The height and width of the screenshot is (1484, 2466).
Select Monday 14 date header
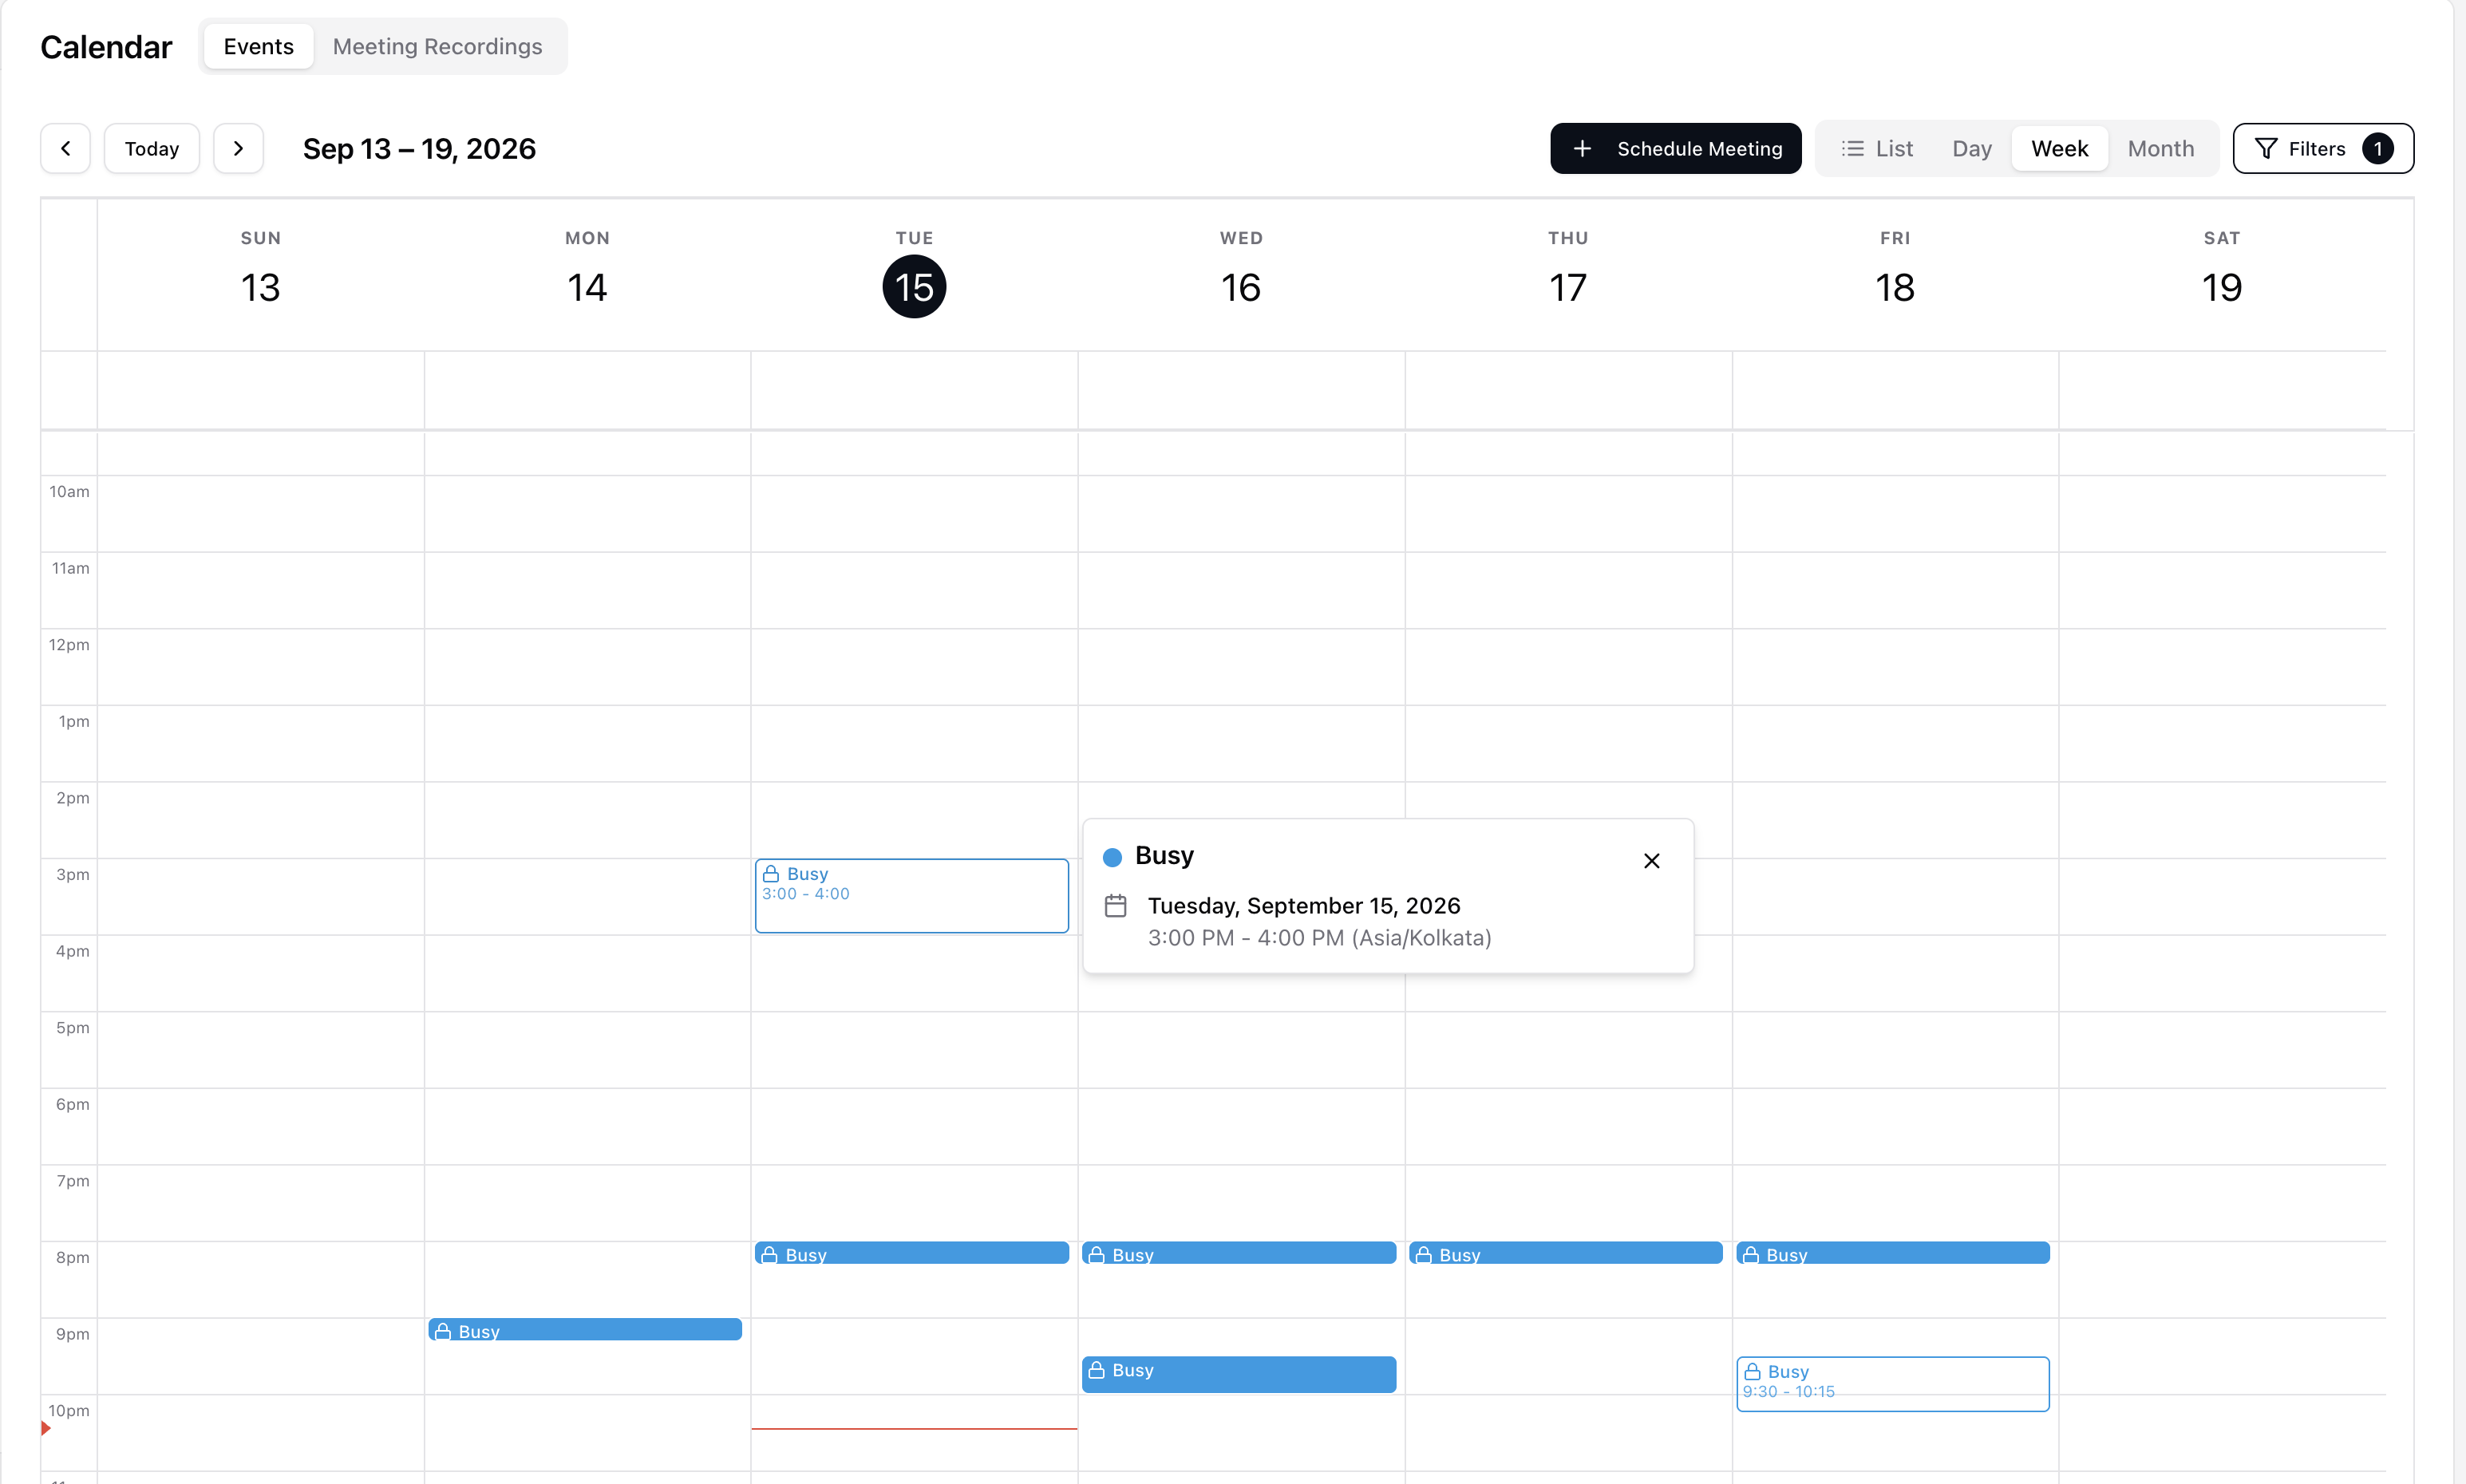pyautogui.click(x=587, y=287)
